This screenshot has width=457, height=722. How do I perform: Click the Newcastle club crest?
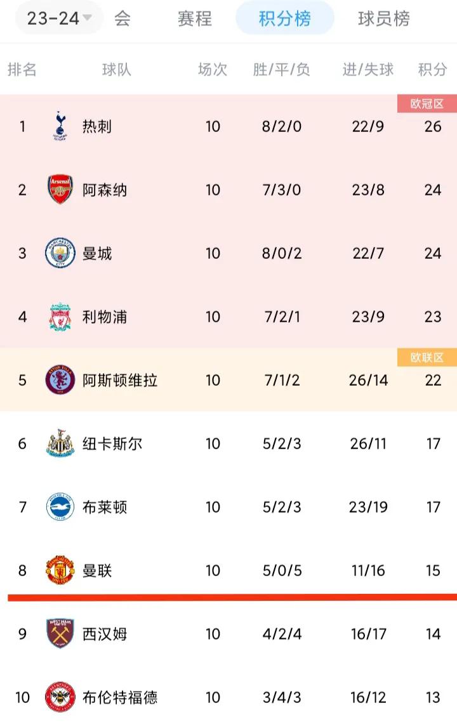60,443
